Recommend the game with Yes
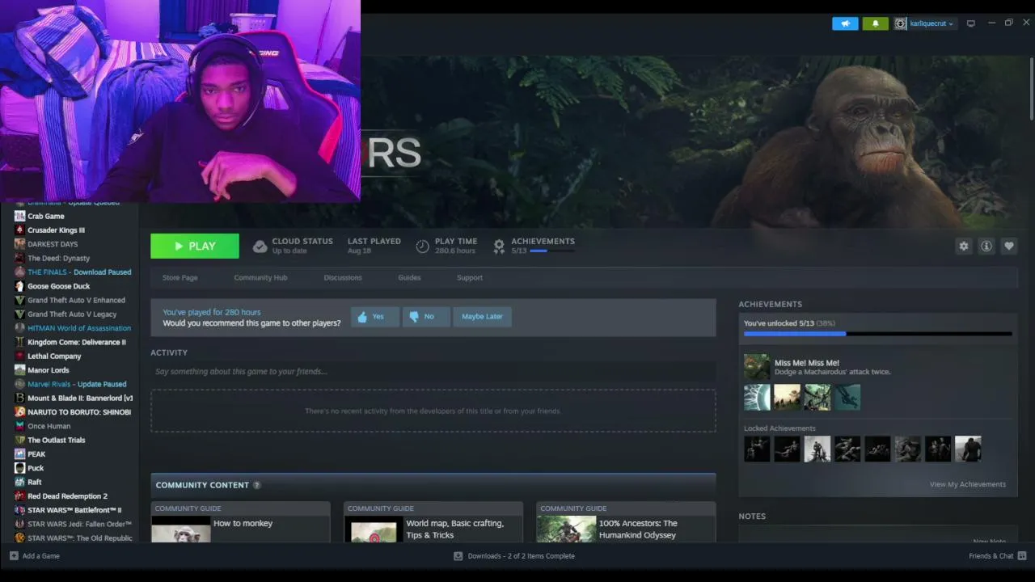 [x=374, y=316]
